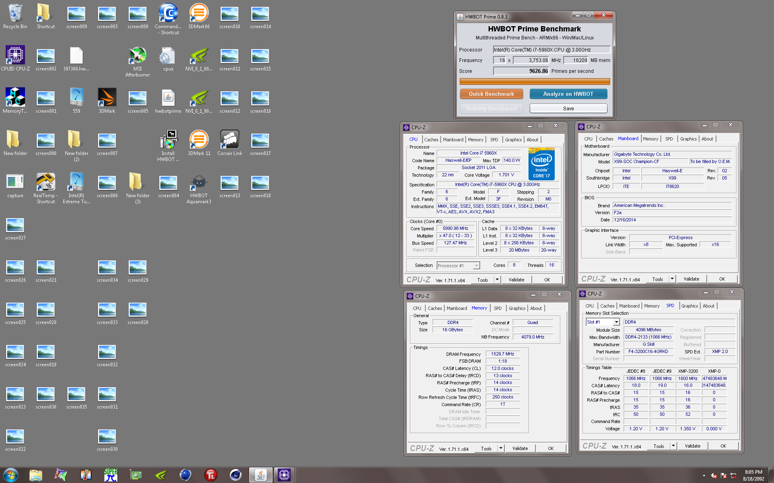Show hidden tray icons arrow

(704, 475)
